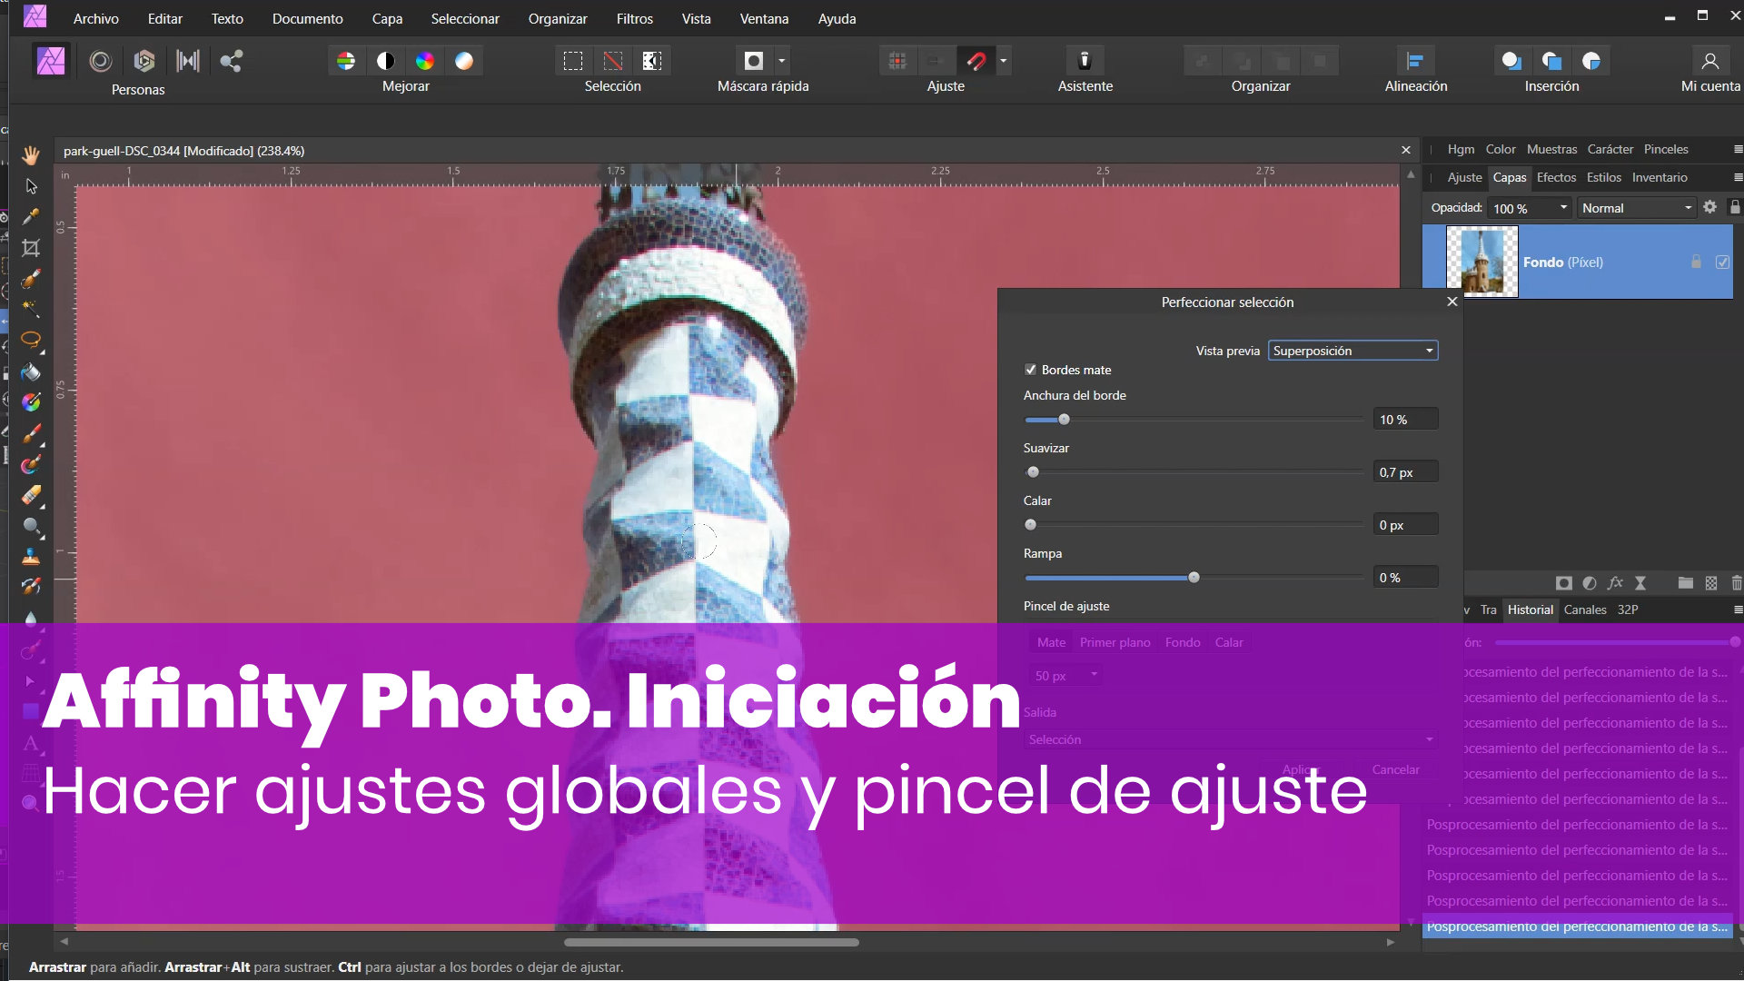1744x981 pixels.
Task: Apply Auto White Balance enhancement
Action: pyautogui.click(x=464, y=61)
